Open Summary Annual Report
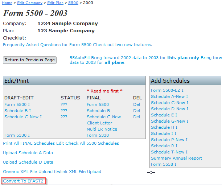 (176, 158)
